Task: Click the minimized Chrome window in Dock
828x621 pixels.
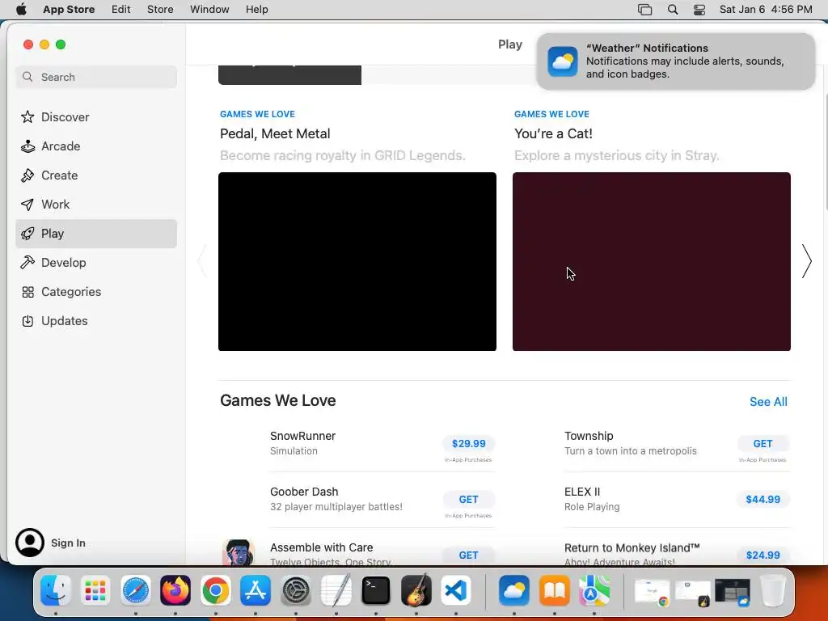Action: click(x=653, y=591)
